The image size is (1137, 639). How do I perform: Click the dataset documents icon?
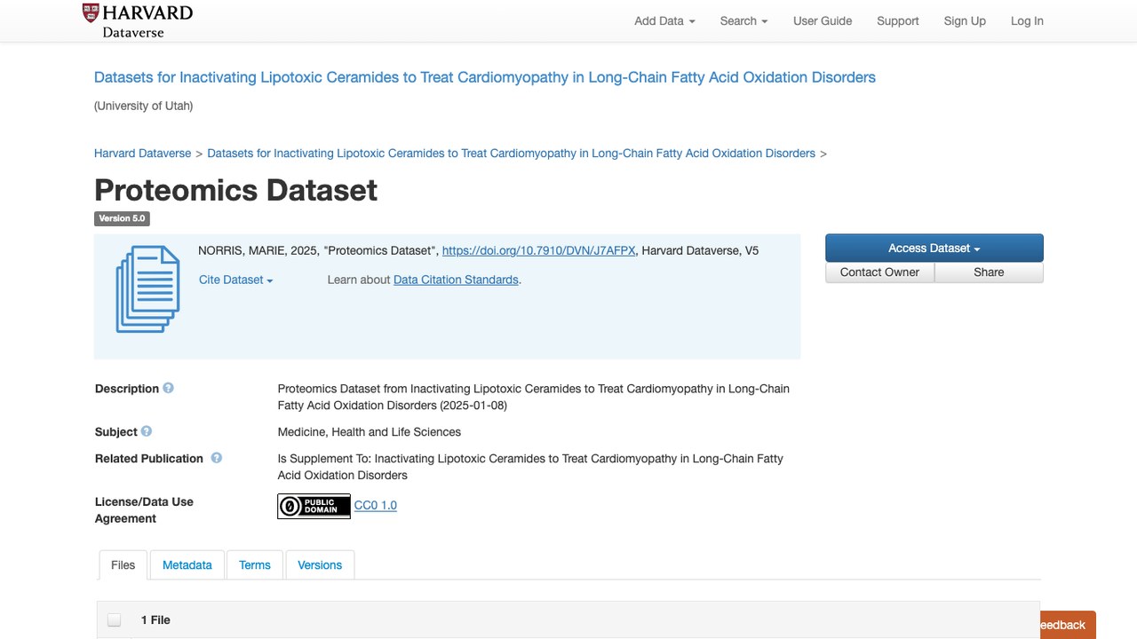pos(147,289)
